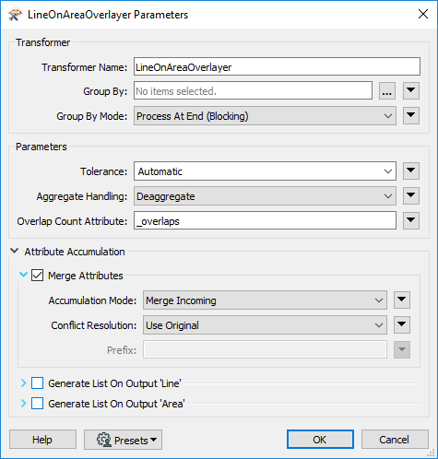438x459 pixels.
Task: Enable Generate List On Output 'Area'
Action: (37, 404)
